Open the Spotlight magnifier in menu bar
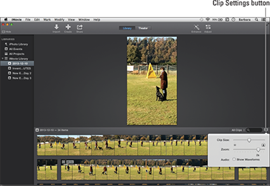 tap(256, 20)
